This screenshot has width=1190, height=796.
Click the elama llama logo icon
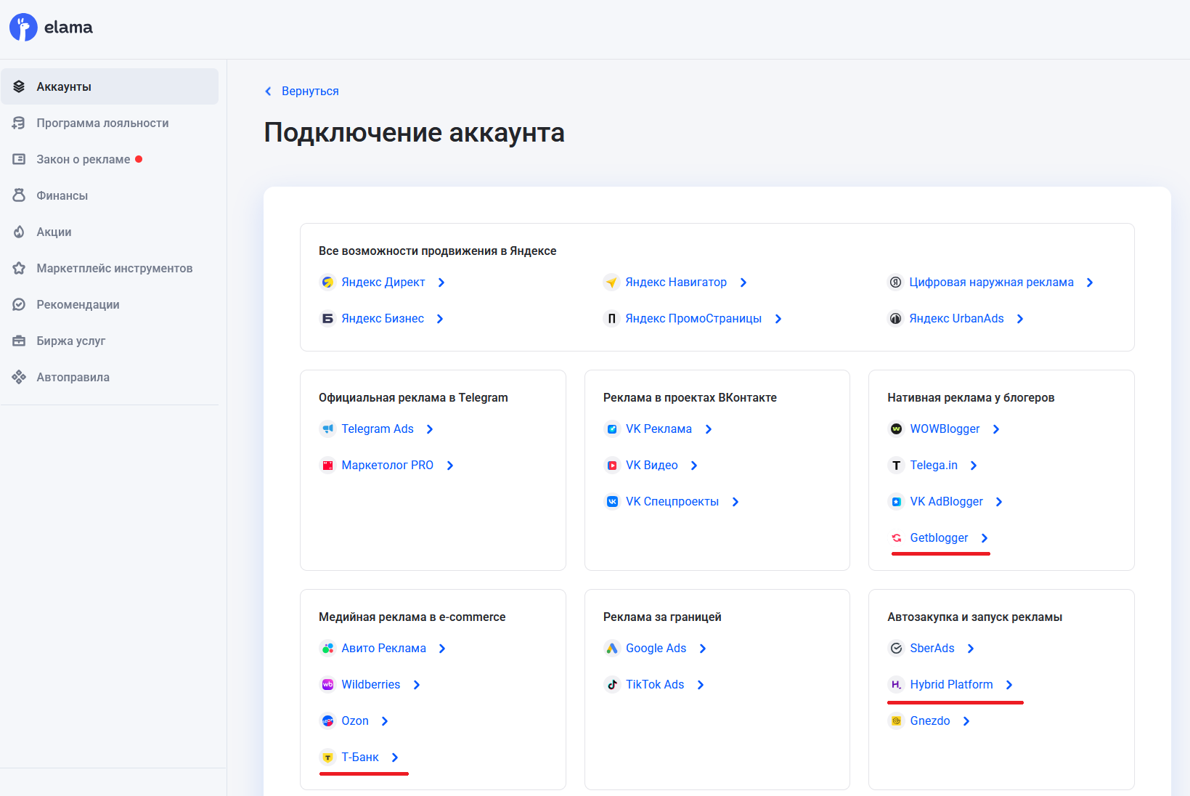tap(23, 28)
